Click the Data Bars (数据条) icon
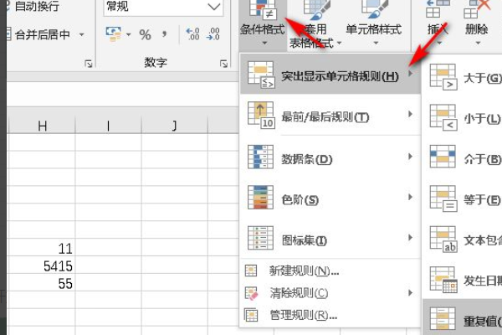 tap(260, 157)
